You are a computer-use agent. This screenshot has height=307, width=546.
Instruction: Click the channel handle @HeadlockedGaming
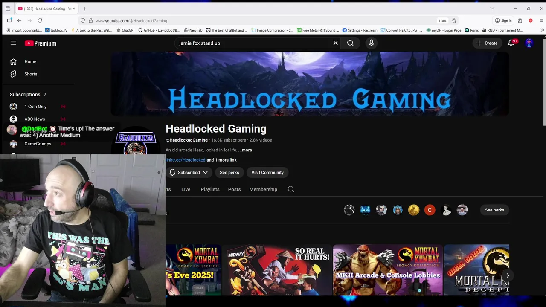(x=186, y=140)
